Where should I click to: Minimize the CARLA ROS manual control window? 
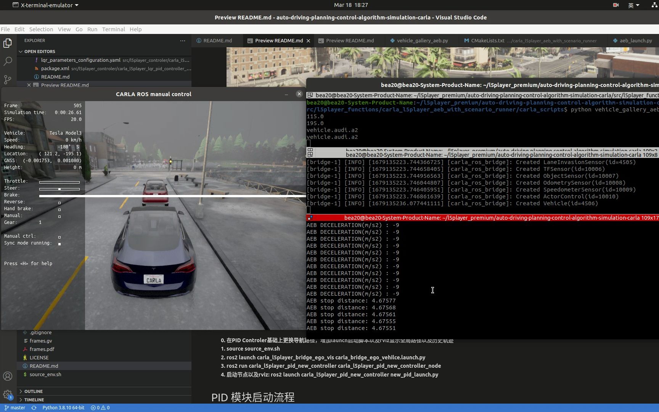point(286,94)
